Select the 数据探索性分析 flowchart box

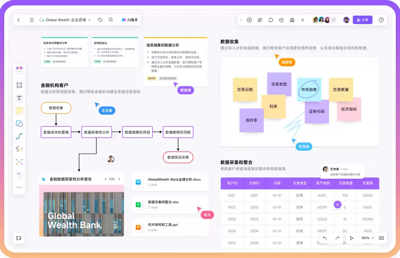coord(97,132)
